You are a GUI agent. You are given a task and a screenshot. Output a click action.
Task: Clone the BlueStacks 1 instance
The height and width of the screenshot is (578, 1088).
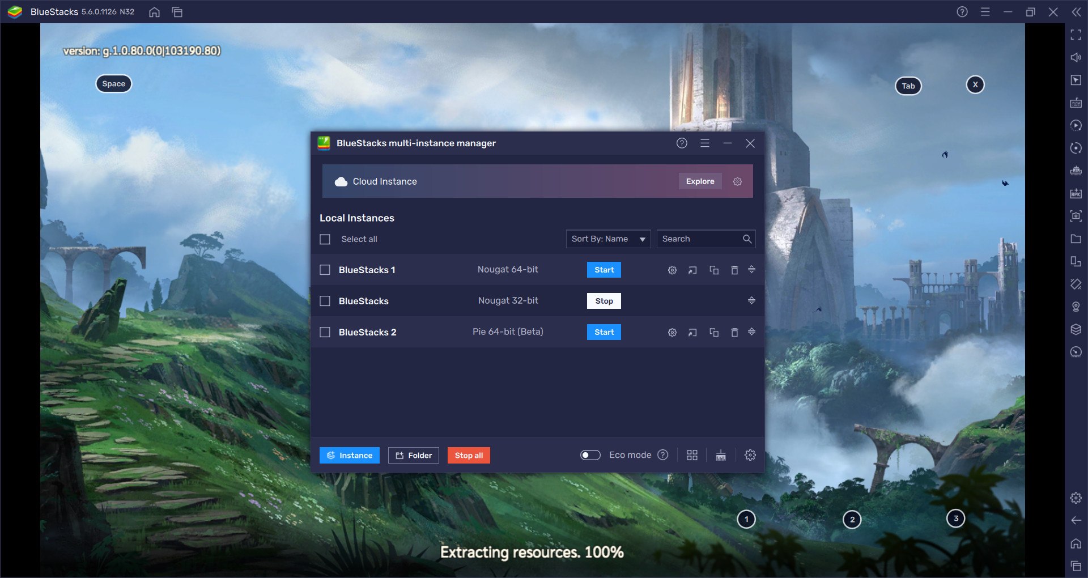click(714, 270)
